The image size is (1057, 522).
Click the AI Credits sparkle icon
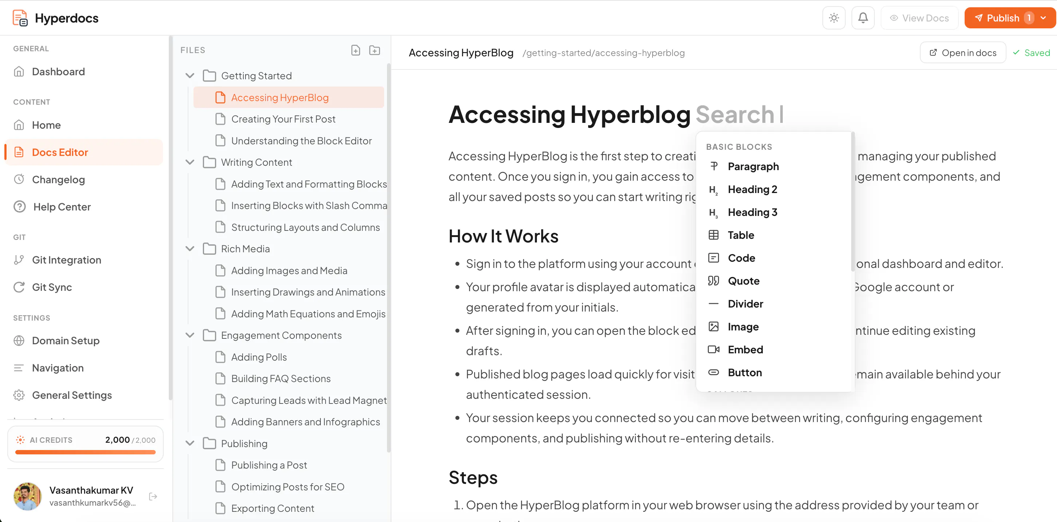20,440
